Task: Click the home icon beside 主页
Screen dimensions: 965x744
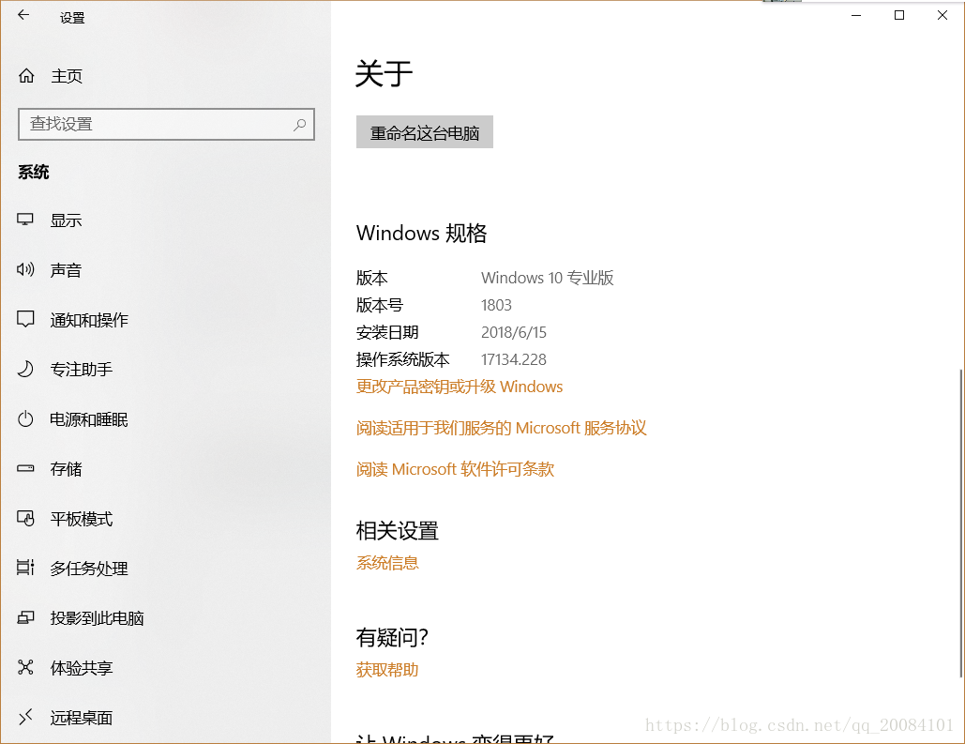Action: tap(26, 76)
